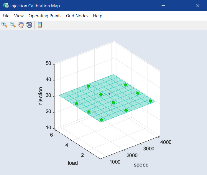
Task: Click the "load" axis label
Action: tap(73, 163)
